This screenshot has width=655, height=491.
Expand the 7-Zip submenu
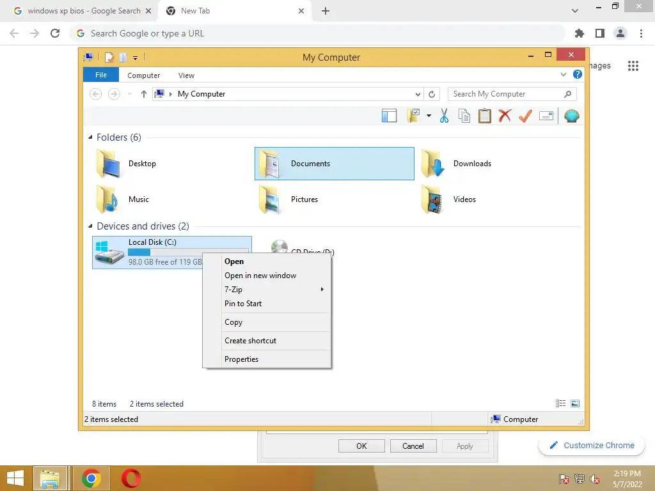click(x=276, y=290)
